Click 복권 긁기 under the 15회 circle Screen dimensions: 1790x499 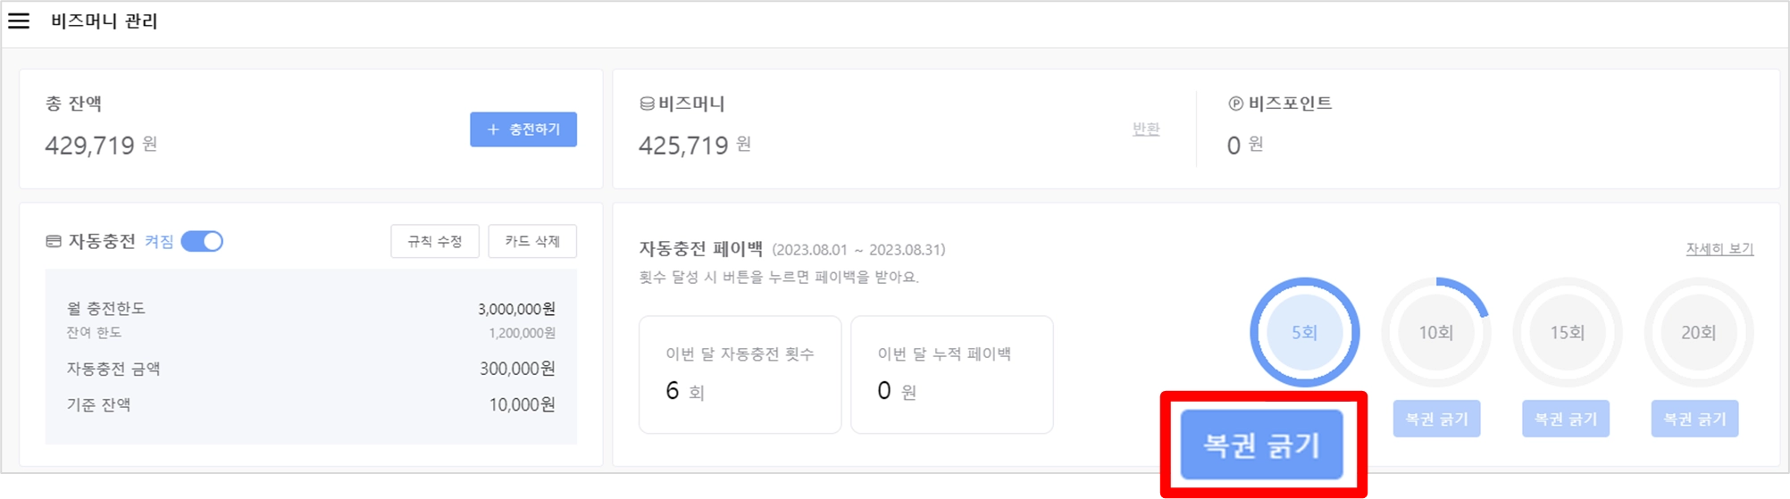pyautogui.click(x=1566, y=419)
